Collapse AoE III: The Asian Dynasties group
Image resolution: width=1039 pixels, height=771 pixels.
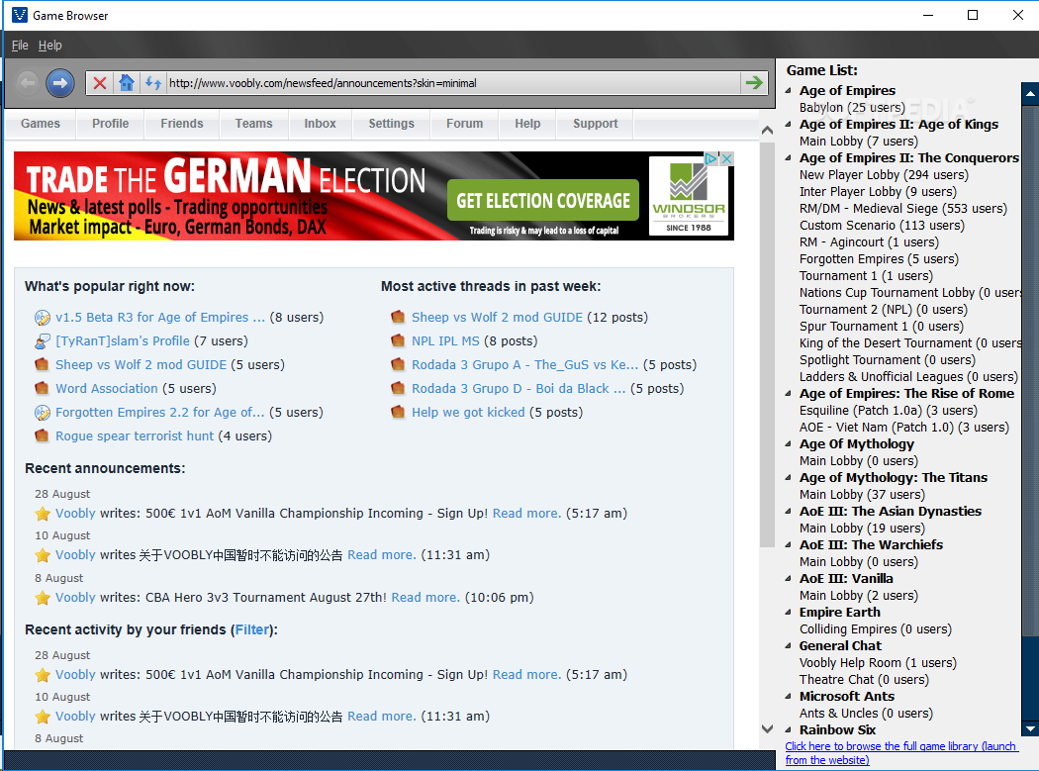(789, 512)
